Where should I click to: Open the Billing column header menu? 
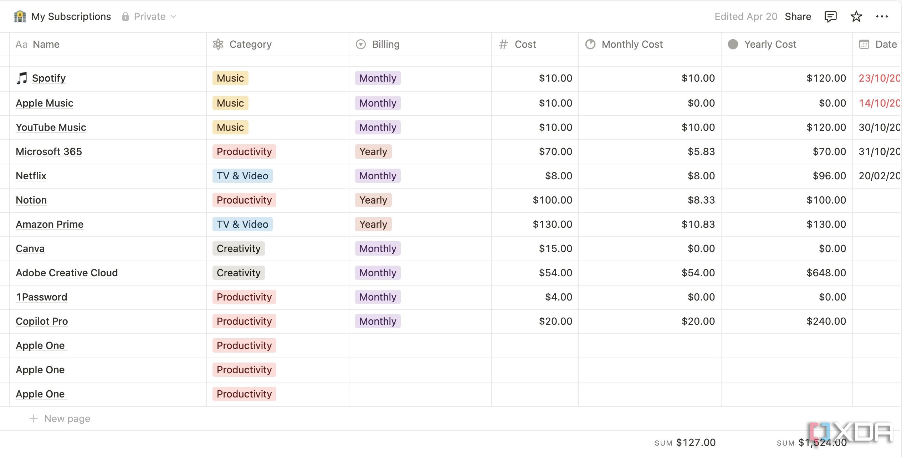click(420, 44)
